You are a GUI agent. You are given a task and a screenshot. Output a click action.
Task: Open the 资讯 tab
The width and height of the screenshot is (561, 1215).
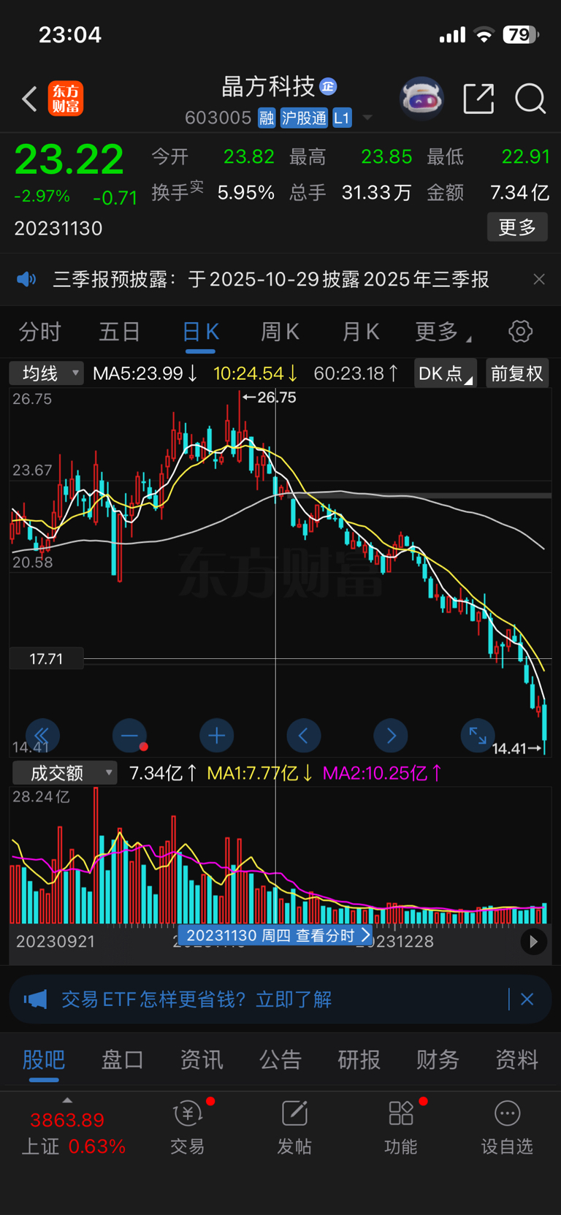tap(202, 1059)
